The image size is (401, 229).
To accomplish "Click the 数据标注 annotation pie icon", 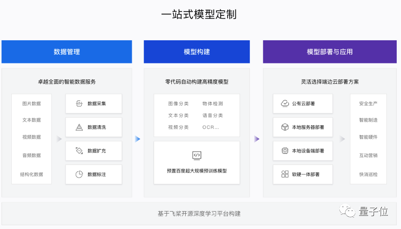I will [x=79, y=175].
